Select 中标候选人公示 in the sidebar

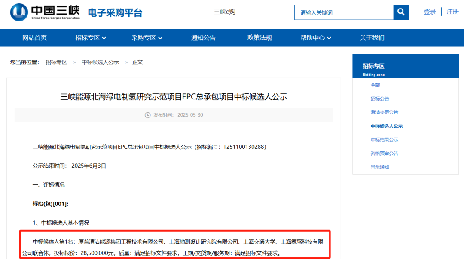click(387, 126)
